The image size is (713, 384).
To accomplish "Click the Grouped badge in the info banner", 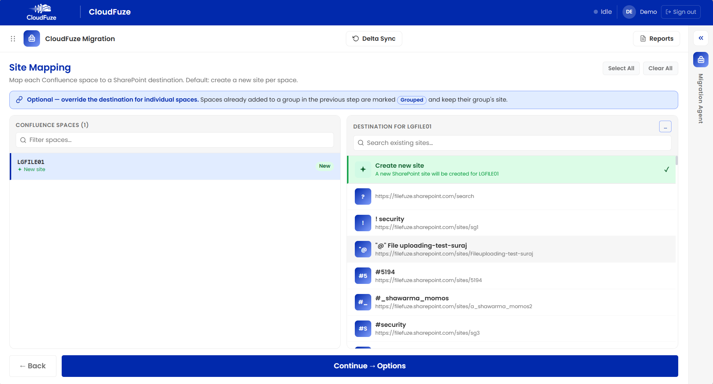I will 412,100.
